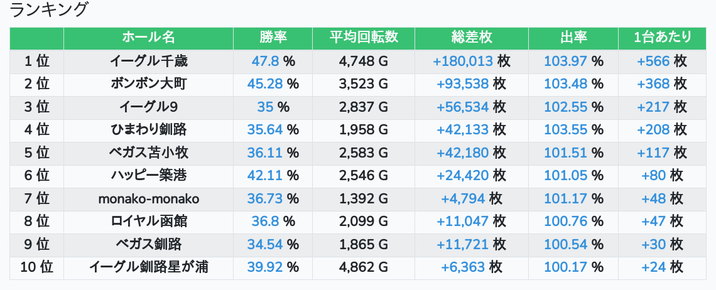
Task: Click the 2,583 G average spins cell
Action: pyautogui.click(x=364, y=153)
